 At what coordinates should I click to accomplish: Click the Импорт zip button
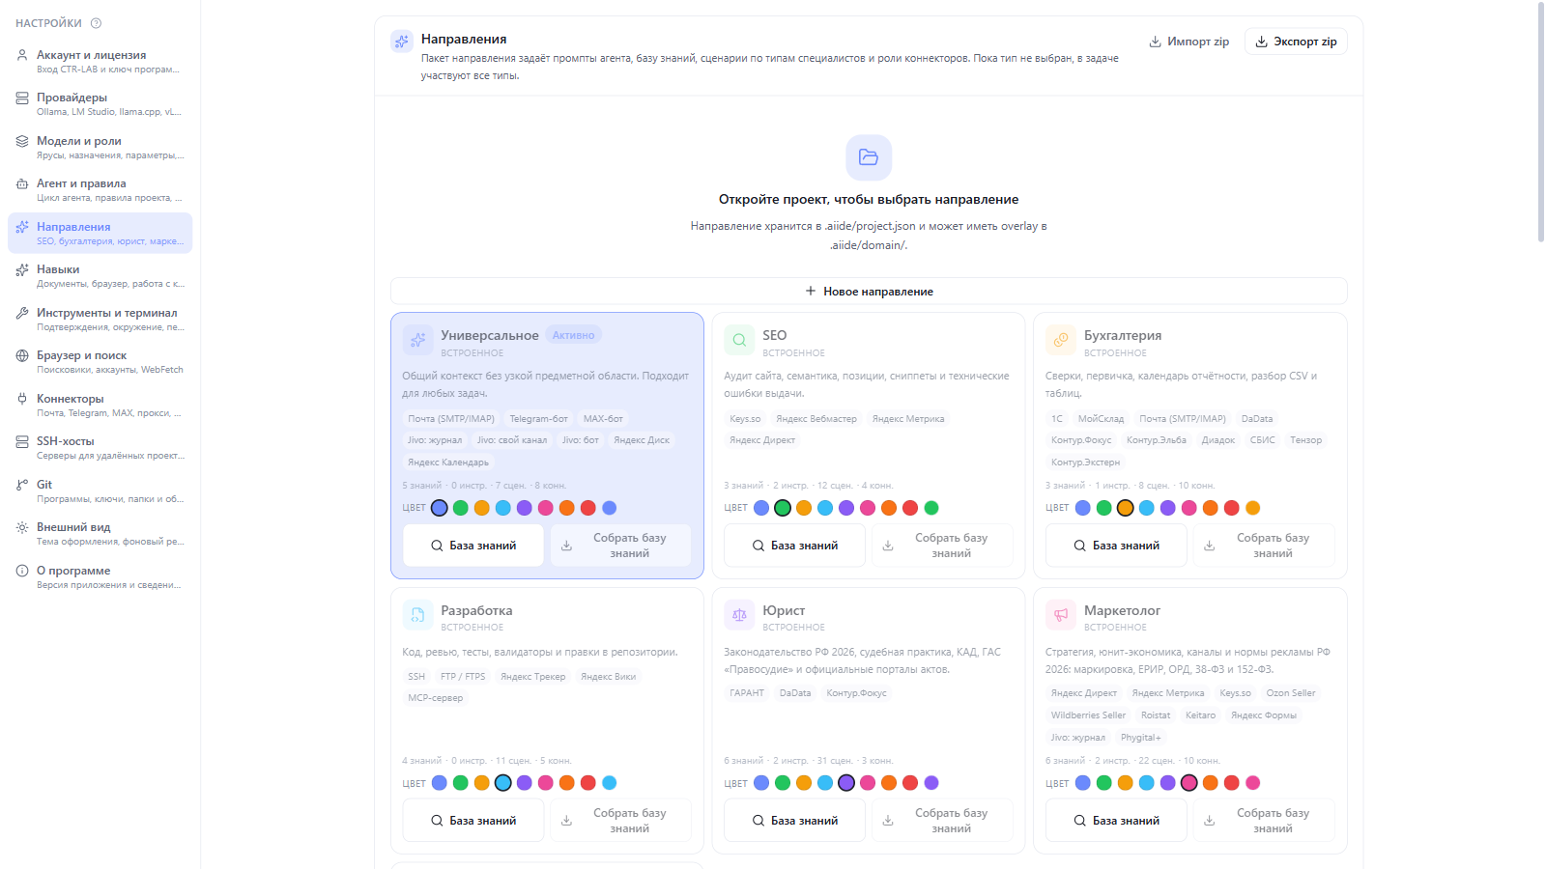[1188, 42]
